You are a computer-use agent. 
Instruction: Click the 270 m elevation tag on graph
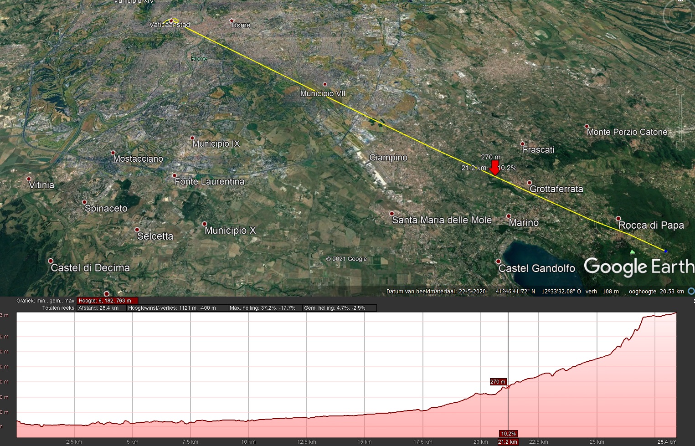coord(498,382)
